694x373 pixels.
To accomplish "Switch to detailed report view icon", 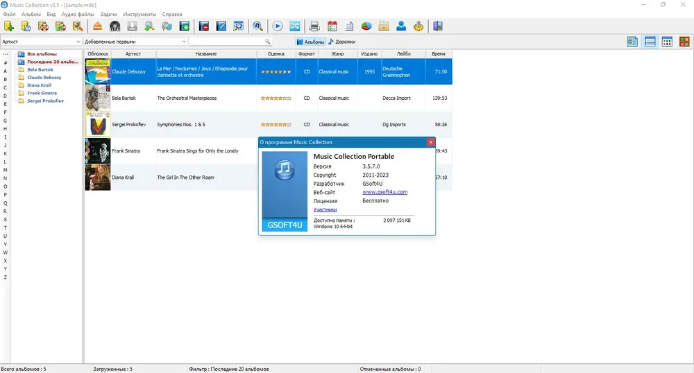I will (x=632, y=42).
